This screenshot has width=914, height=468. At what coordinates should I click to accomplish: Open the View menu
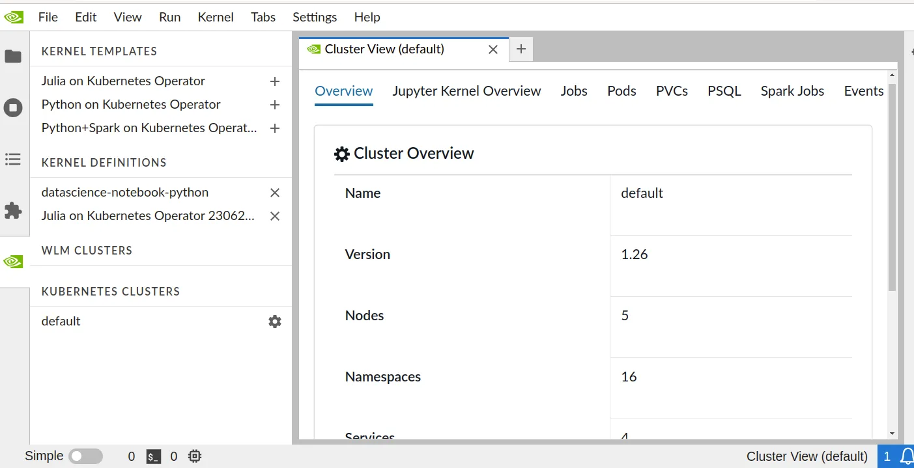[x=128, y=17]
